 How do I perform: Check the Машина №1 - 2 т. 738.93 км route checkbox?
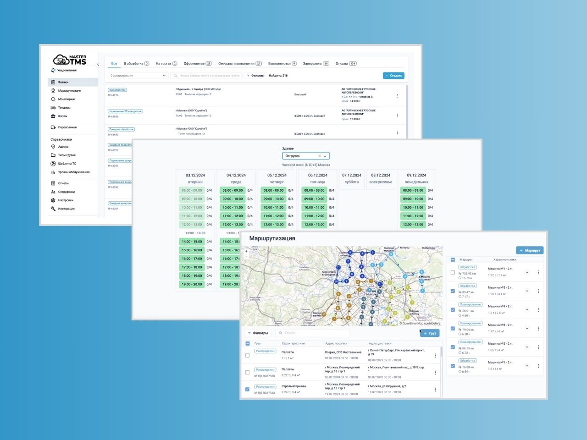click(x=453, y=272)
